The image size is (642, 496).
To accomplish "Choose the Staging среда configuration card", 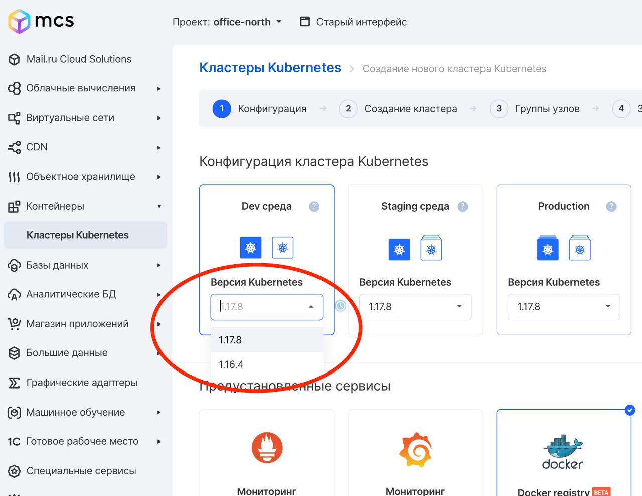I will pos(415,260).
